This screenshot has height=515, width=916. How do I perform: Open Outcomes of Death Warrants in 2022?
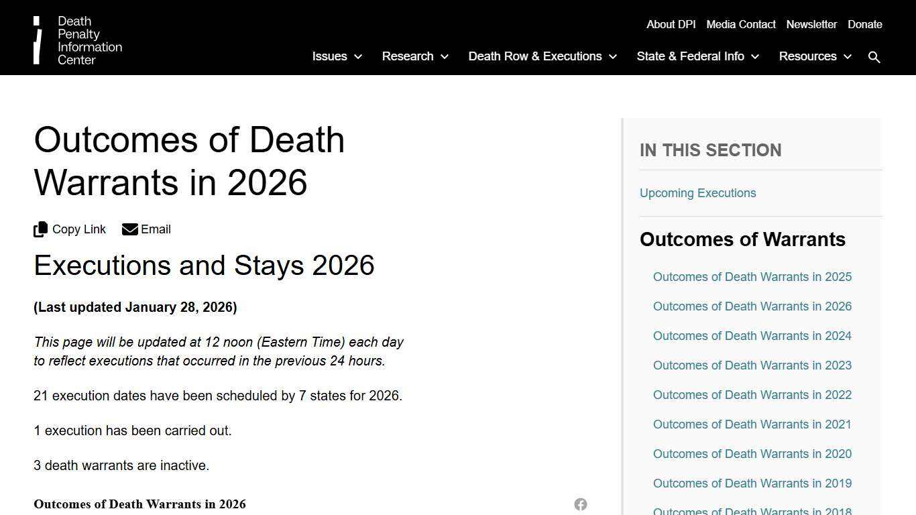(752, 395)
